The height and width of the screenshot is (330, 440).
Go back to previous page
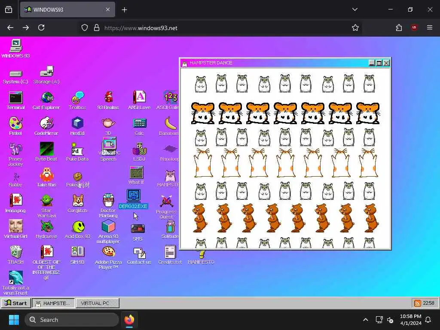click(10, 27)
